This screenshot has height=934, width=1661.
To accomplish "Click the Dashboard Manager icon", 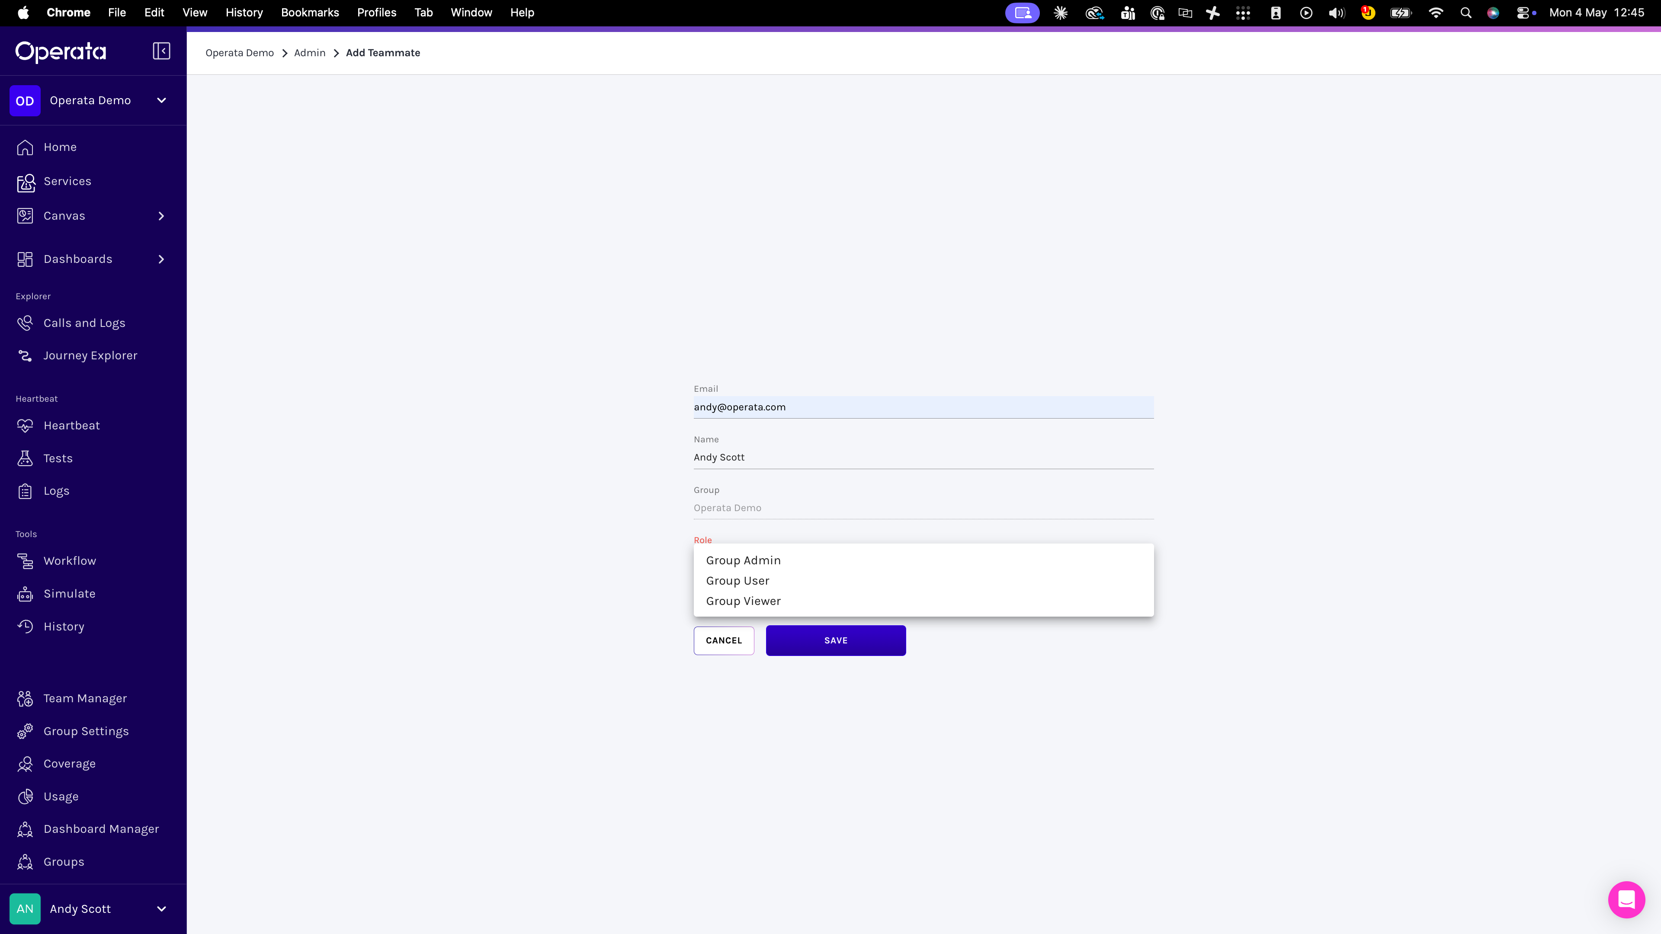I will (x=25, y=829).
